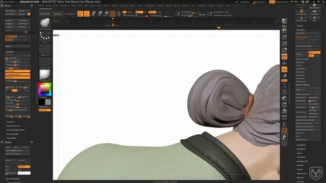Click the Divide button in Geometry

(x=302, y=54)
